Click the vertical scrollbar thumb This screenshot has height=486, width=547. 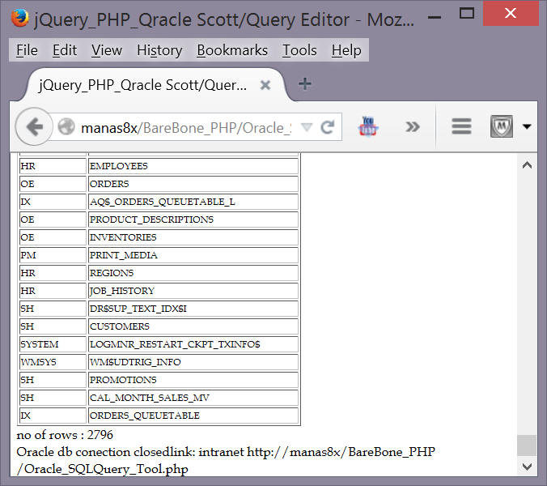click(x=527, y=446)
